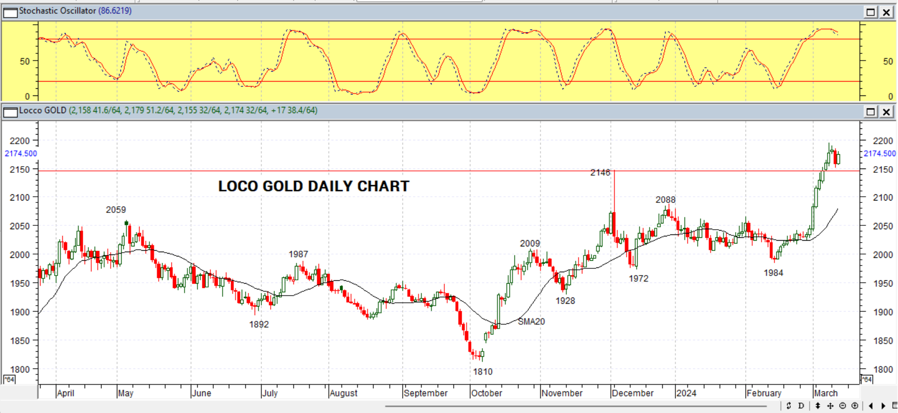Select the four-way pan arrows icon
This screenshot has height=413, width=898.
pos(831,406)
